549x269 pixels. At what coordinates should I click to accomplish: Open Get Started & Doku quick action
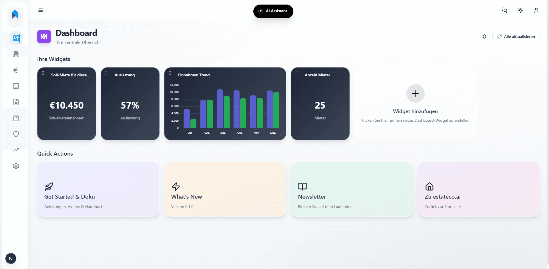tap(98, 189)
